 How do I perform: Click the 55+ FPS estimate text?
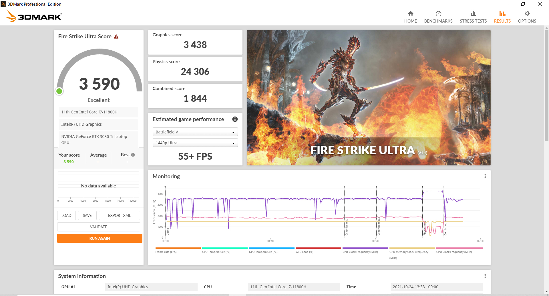pyautogui.click(x=195, y=156)
